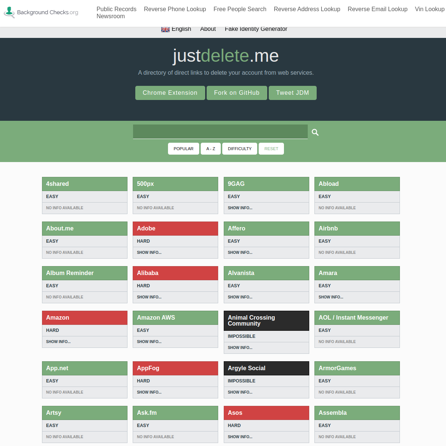Open the Public Records menu item
Viewport: 446px width, 446px height.
[x=116, y=9]
